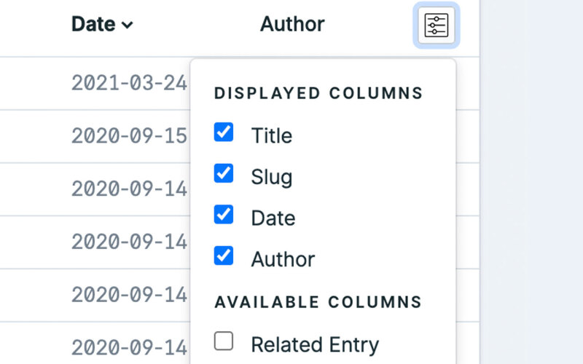Enable the Related Entry column checkbox

[x=224, y=341]
